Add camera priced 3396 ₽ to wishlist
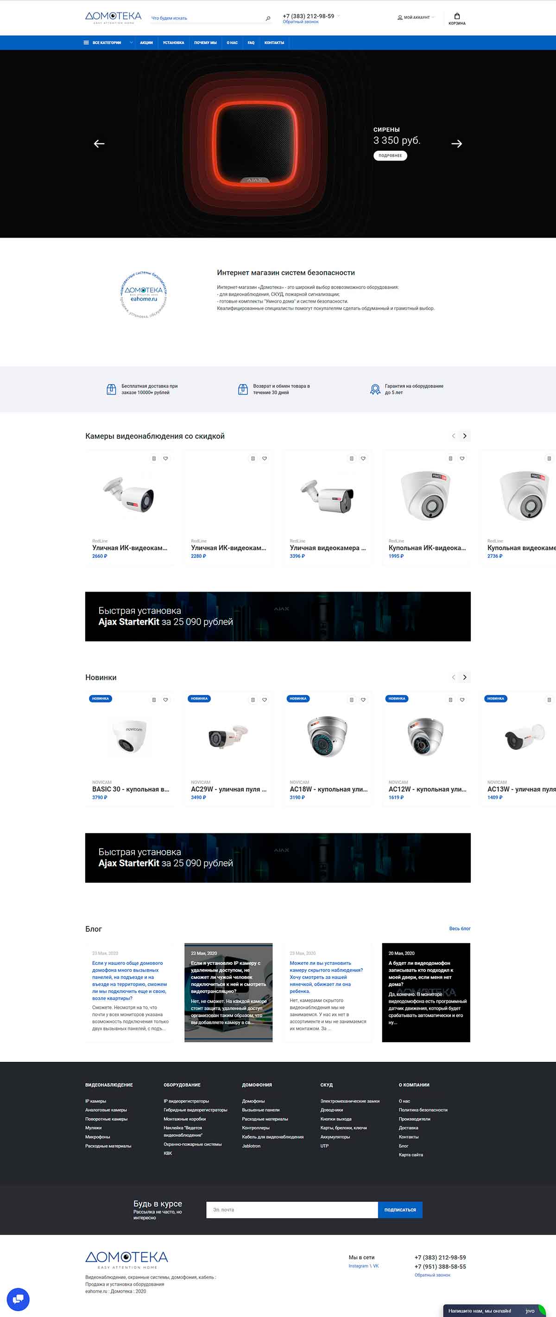The width and height of the screenshot is (556, 1317). 363,458
